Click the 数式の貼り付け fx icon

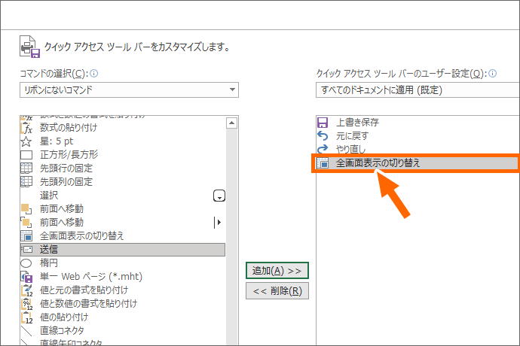tap(26, 127)
